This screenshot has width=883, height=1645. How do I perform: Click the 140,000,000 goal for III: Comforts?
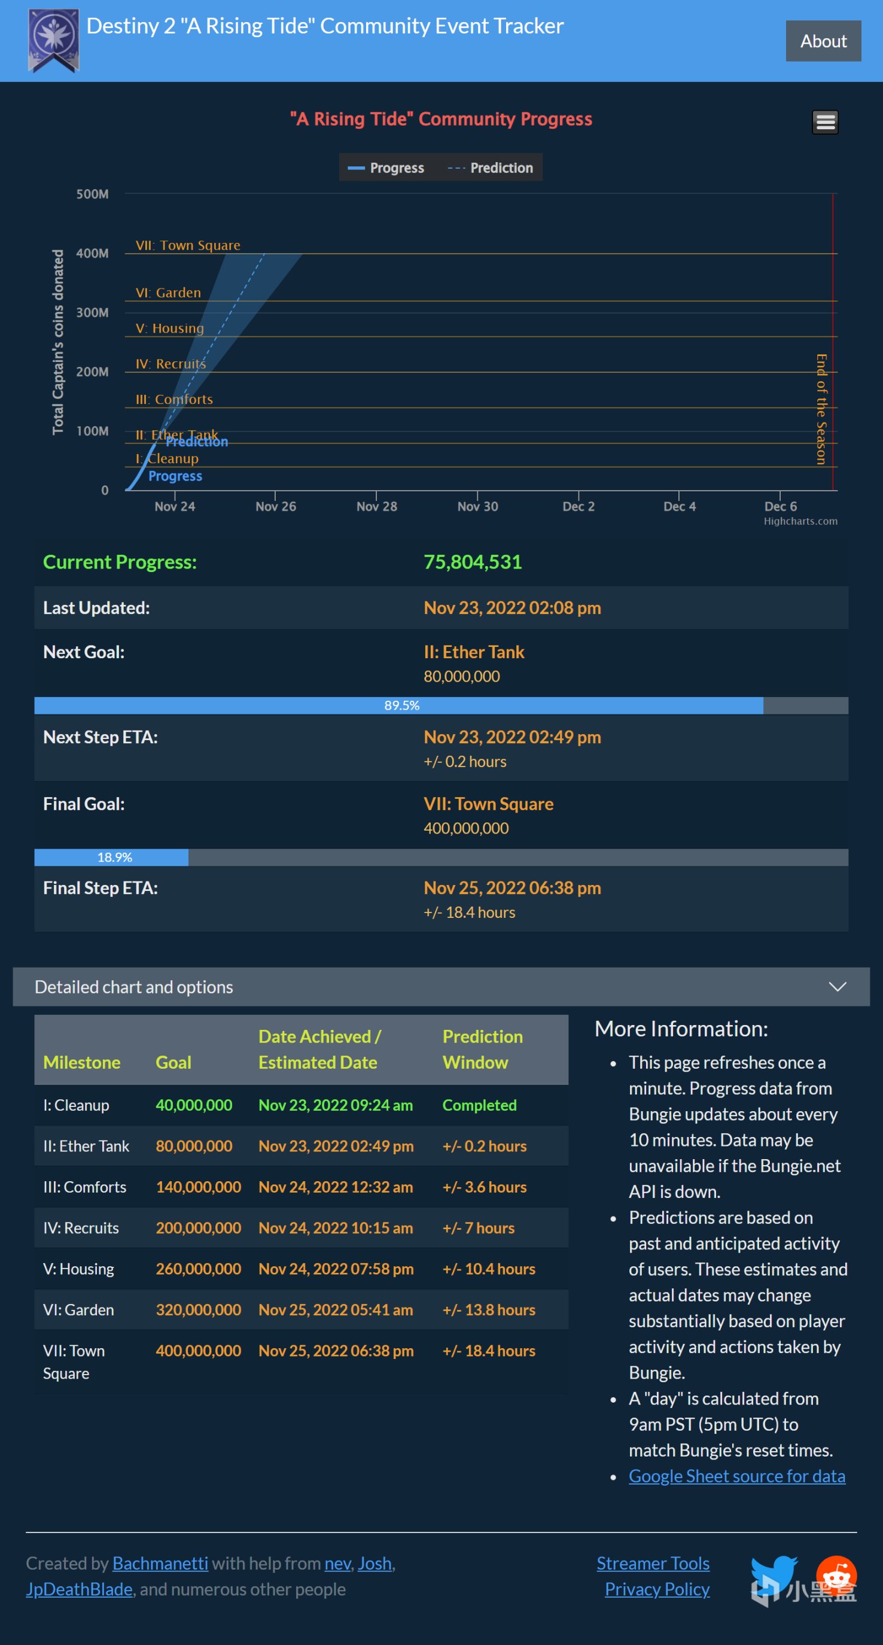pos(199,1187)
